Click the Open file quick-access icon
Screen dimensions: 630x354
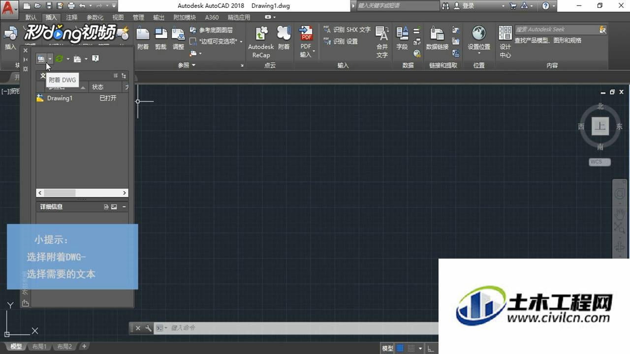38,6
